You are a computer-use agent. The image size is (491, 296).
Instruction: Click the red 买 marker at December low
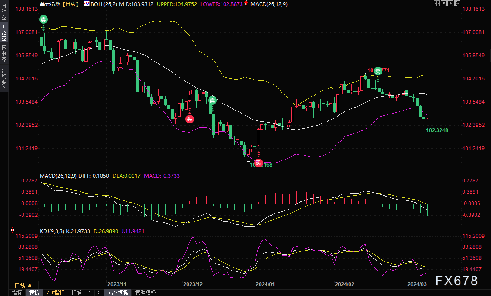(258, 163)
